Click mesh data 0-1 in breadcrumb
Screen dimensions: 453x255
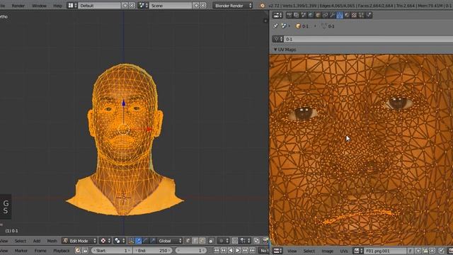328,26
